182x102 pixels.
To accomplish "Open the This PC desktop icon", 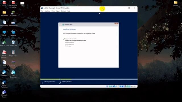I will pyautogui.click(x=4, y=33).
